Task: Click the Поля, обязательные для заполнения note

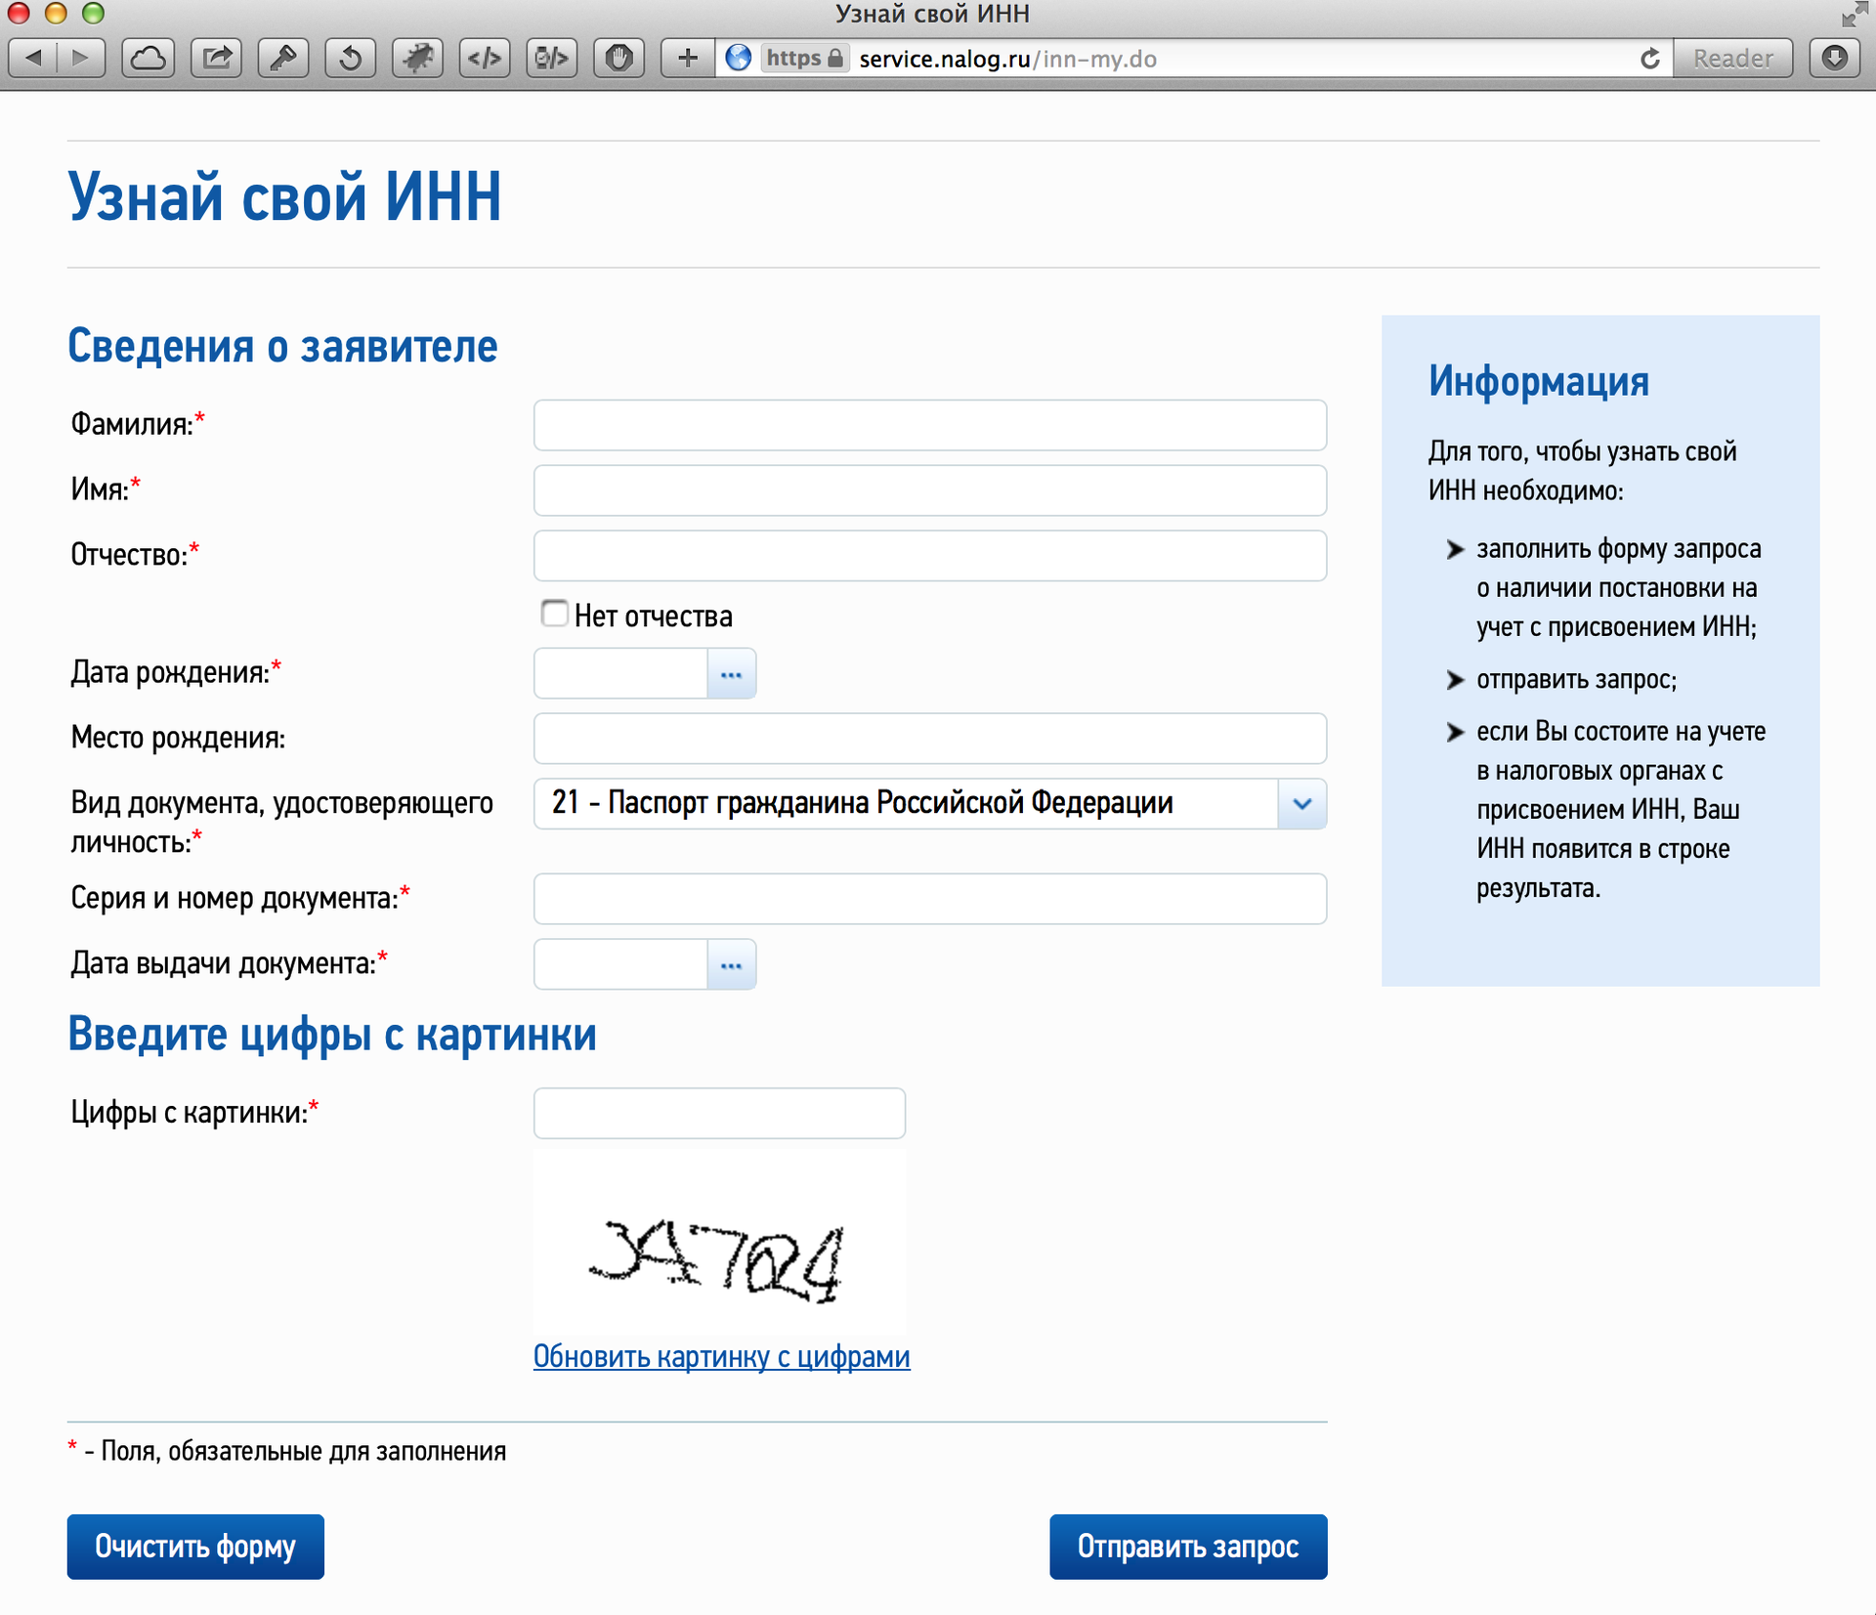Action: (303, 1451)
